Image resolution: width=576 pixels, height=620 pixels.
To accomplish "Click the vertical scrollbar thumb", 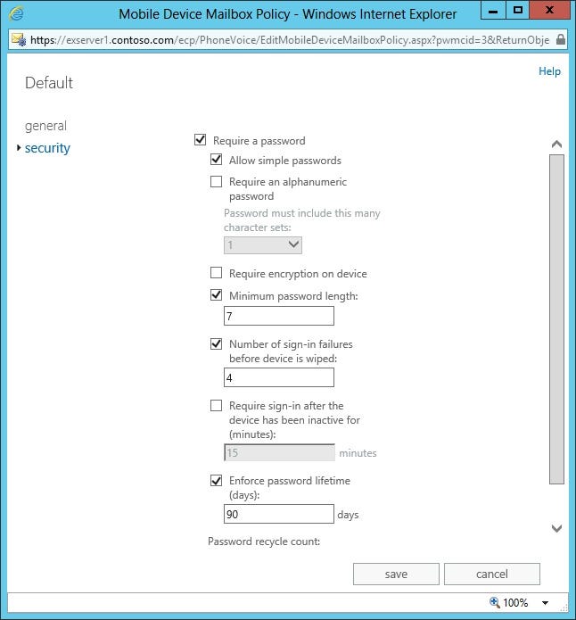I will coord(556,318).
